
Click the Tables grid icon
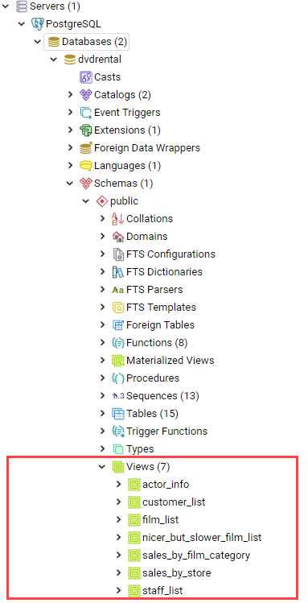pyautogui.click(x=118, y=414)
